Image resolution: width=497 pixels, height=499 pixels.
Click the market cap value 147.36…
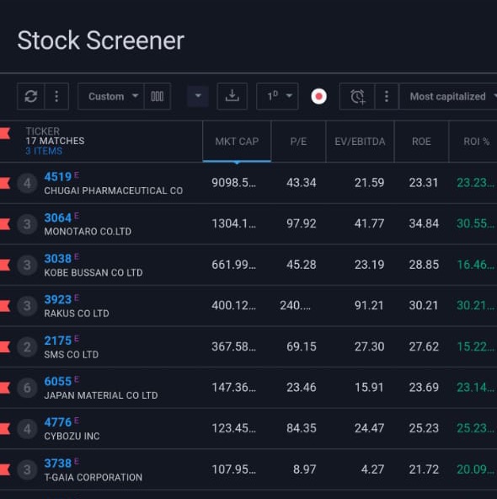click(234, 387)
